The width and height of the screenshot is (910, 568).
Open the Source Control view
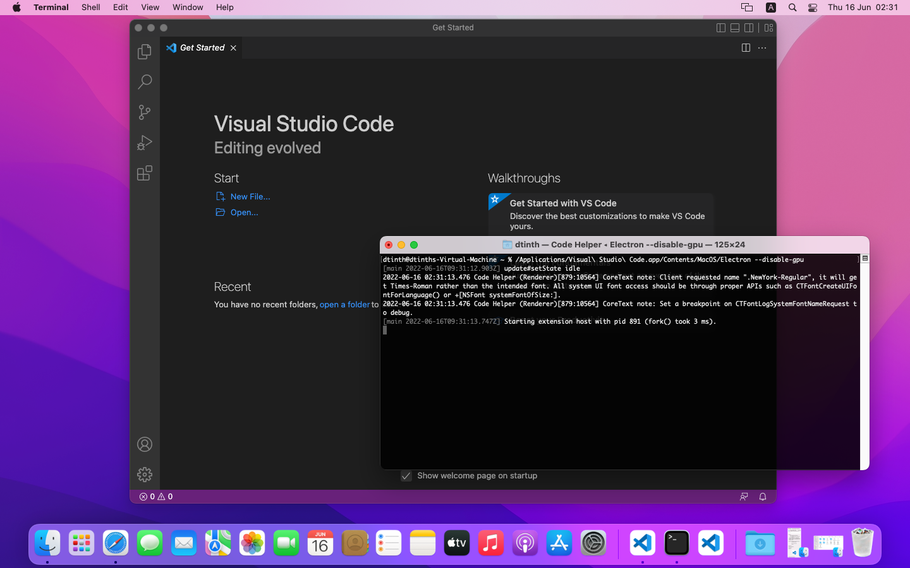144,112
